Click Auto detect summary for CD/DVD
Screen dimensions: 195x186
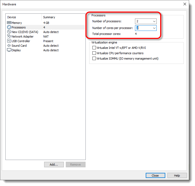pos(51,32)
